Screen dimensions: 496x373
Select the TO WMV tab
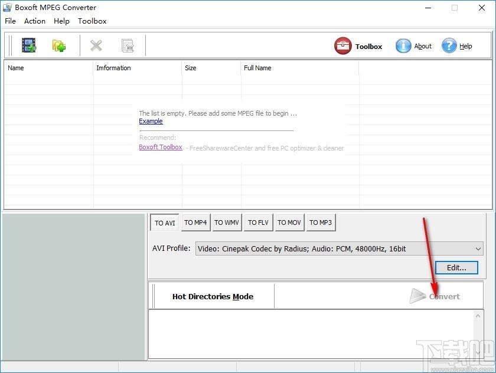click(x=227, y=223)
